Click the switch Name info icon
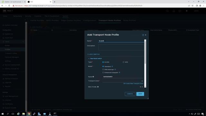 point(93,77)
